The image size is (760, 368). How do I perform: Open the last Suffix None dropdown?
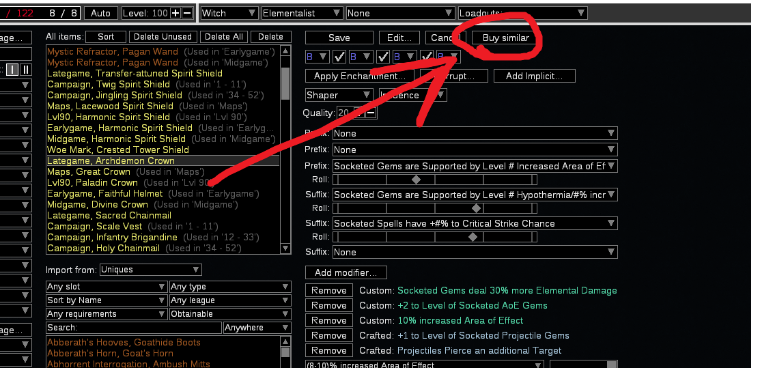[475, 252]
